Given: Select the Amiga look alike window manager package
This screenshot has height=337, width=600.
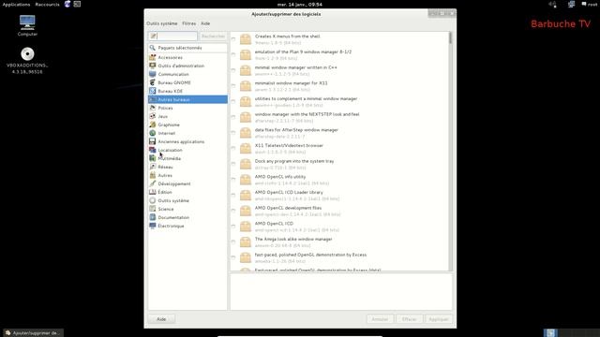Looking at the screenshot, I should (x=339, y=242).
